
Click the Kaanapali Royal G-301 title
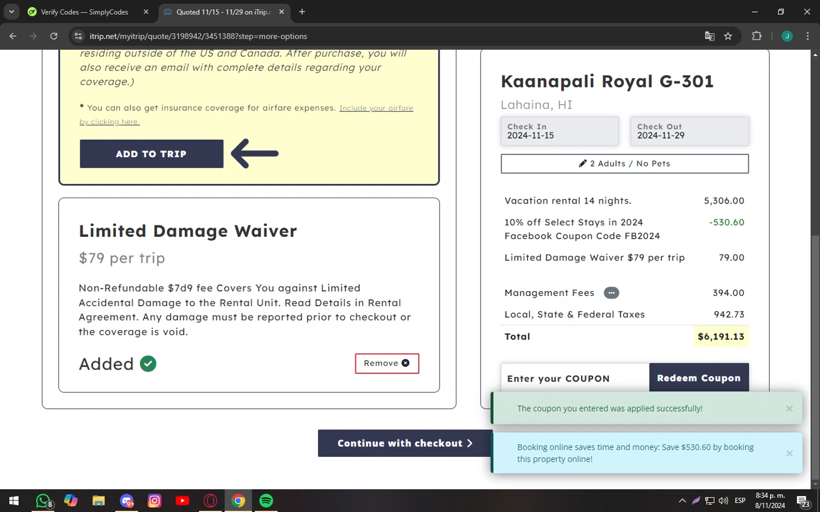[607, 81]
